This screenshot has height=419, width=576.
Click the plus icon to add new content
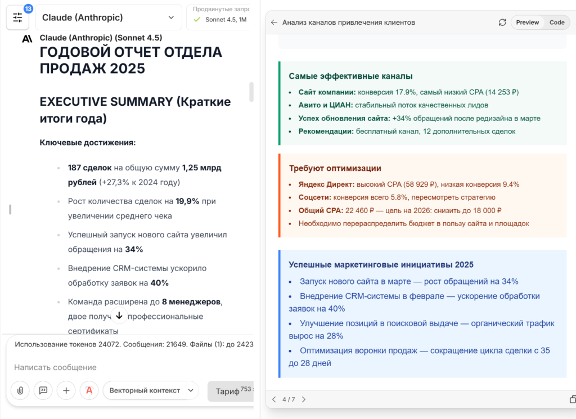point(66,390)
